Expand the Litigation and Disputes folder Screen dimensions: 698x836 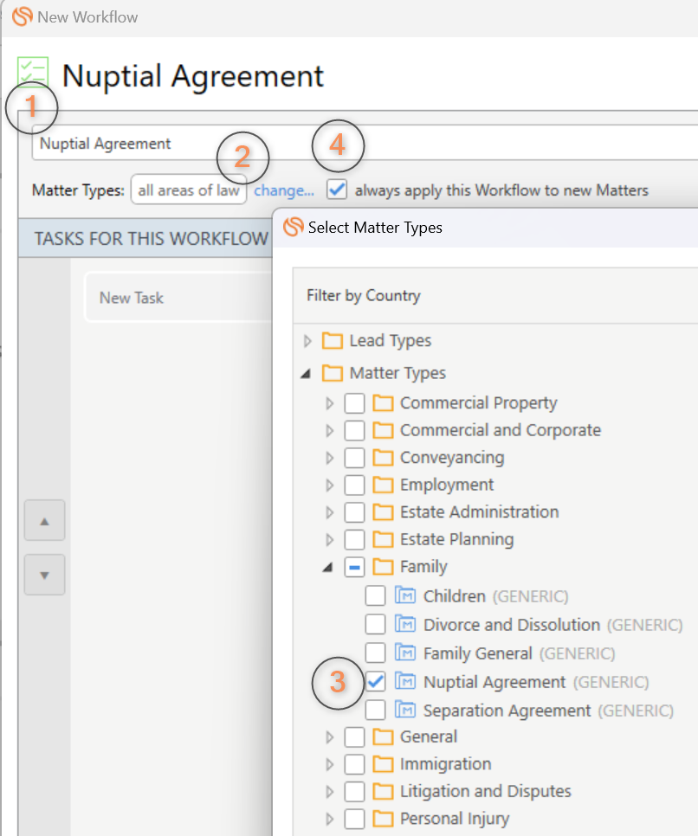(329, 792)
